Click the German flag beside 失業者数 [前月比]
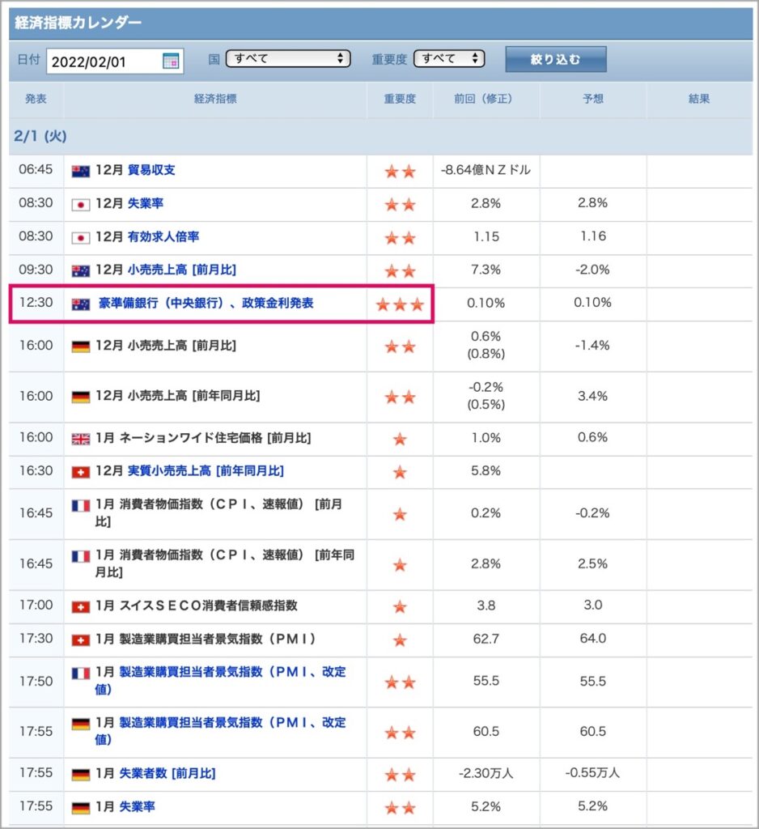The image size is (759, 829). (81, 775)
